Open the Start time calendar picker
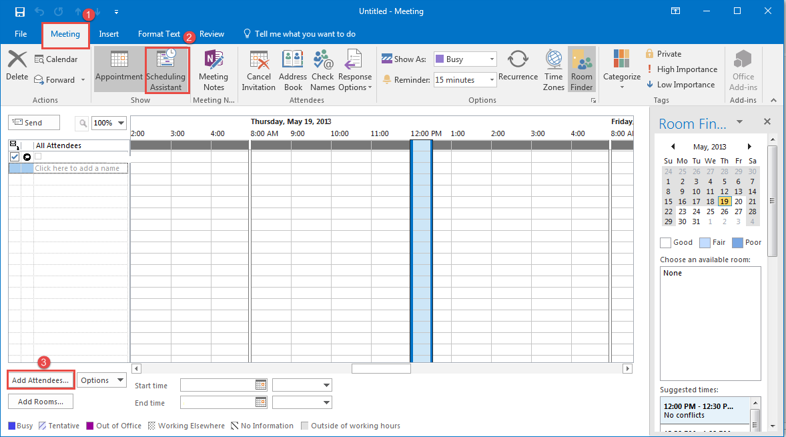 coord(261,385)
